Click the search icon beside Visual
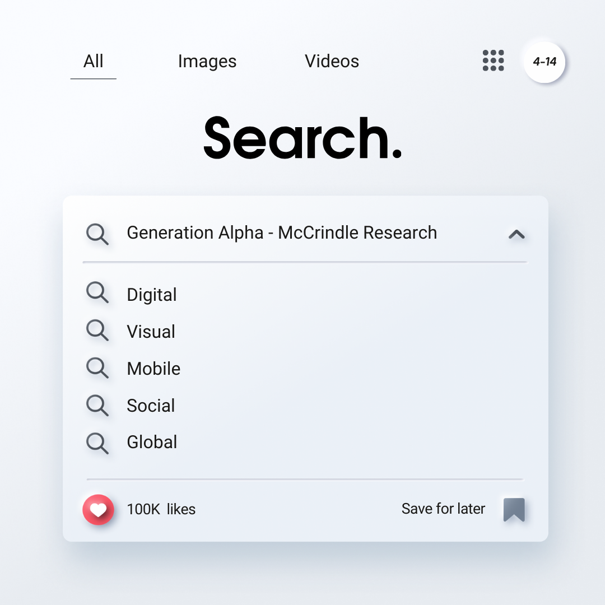The image size is (605, 605). tap(97, 331)
